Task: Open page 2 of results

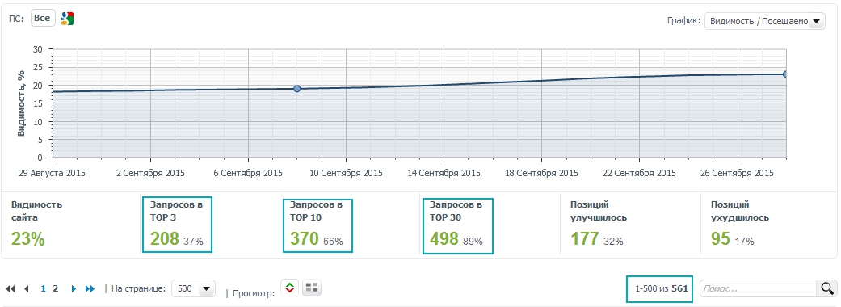Action: point(55,288)
